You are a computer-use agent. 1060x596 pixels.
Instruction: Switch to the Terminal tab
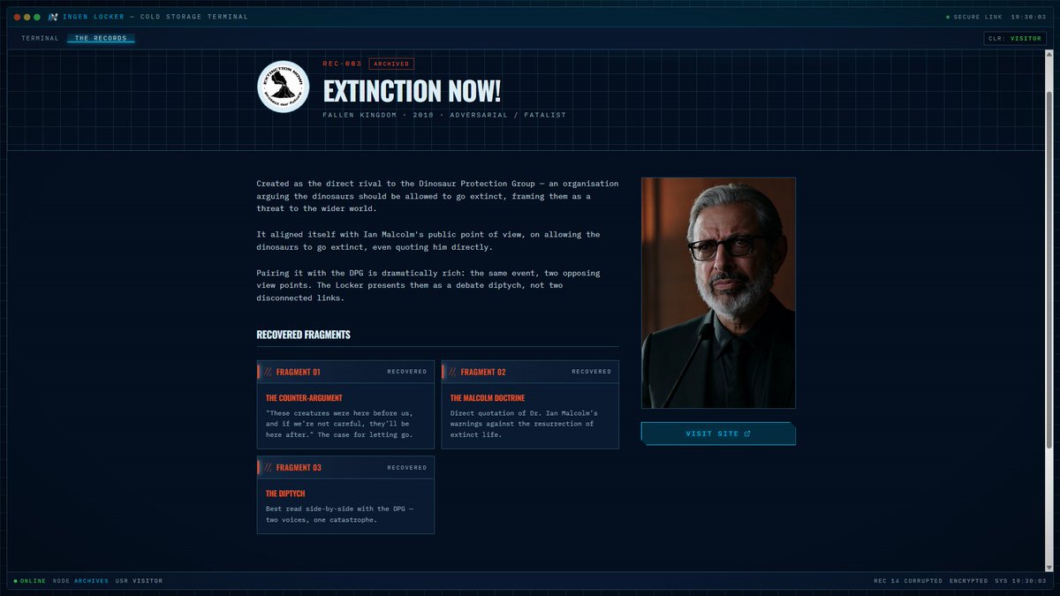tap(40, 38)
